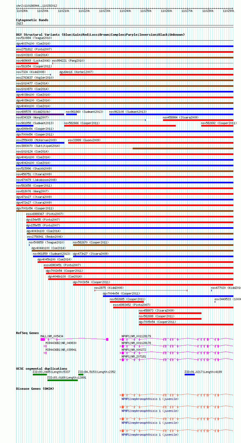Open esv2763637 (Vogler2010) entry
The width and height of the screenshot is (241, 443).
click(35, 78)
